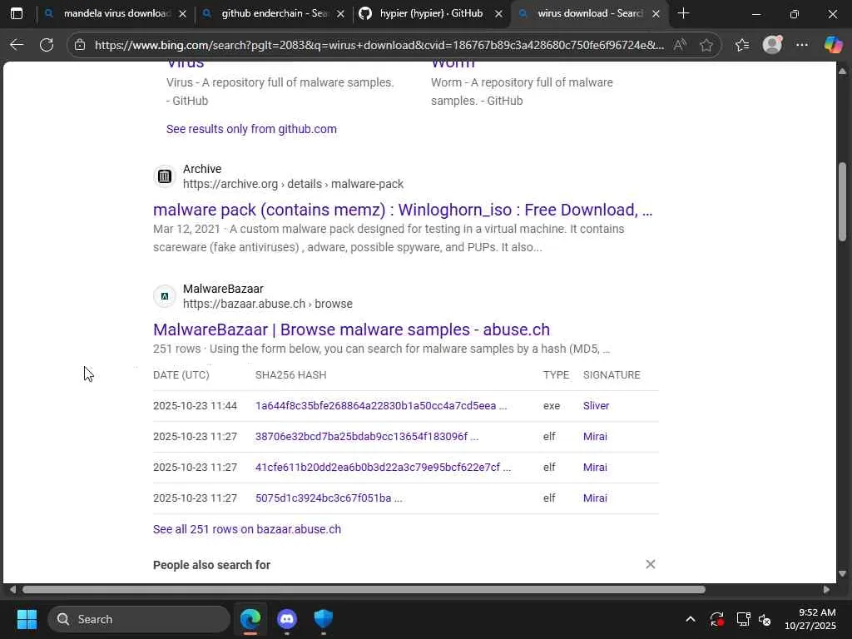Click the scroll down arrow of vertical scrollbar
This screenshot has height=639, width=852.
pyautogui.click(x=842, y=573)
